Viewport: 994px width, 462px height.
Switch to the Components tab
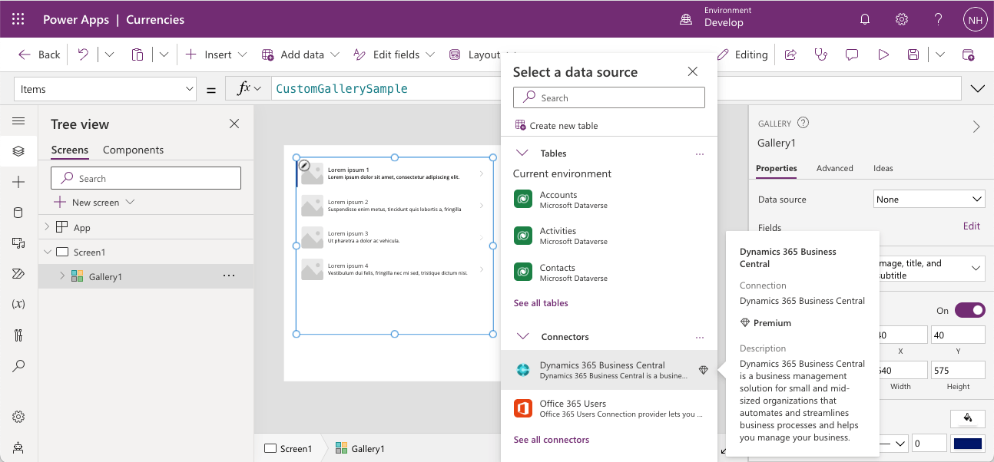(133, 150)
